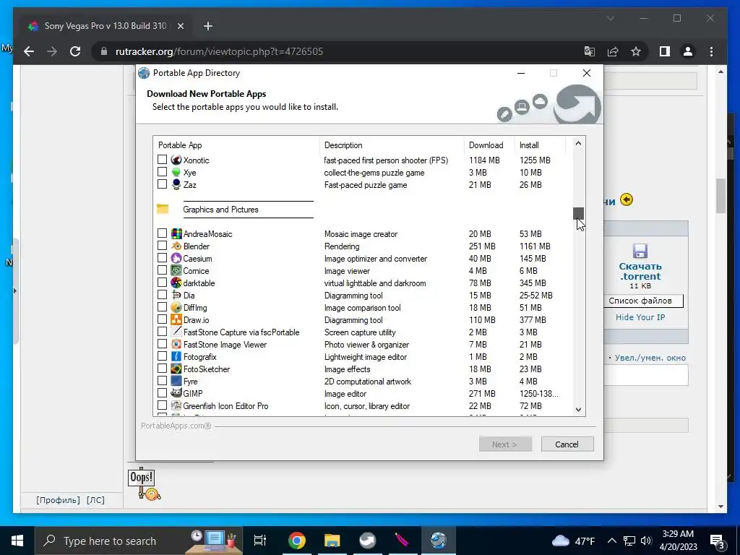740x555 pixels.
Task: Tick the Caesium checkbox
Action: tap(162, 258)
